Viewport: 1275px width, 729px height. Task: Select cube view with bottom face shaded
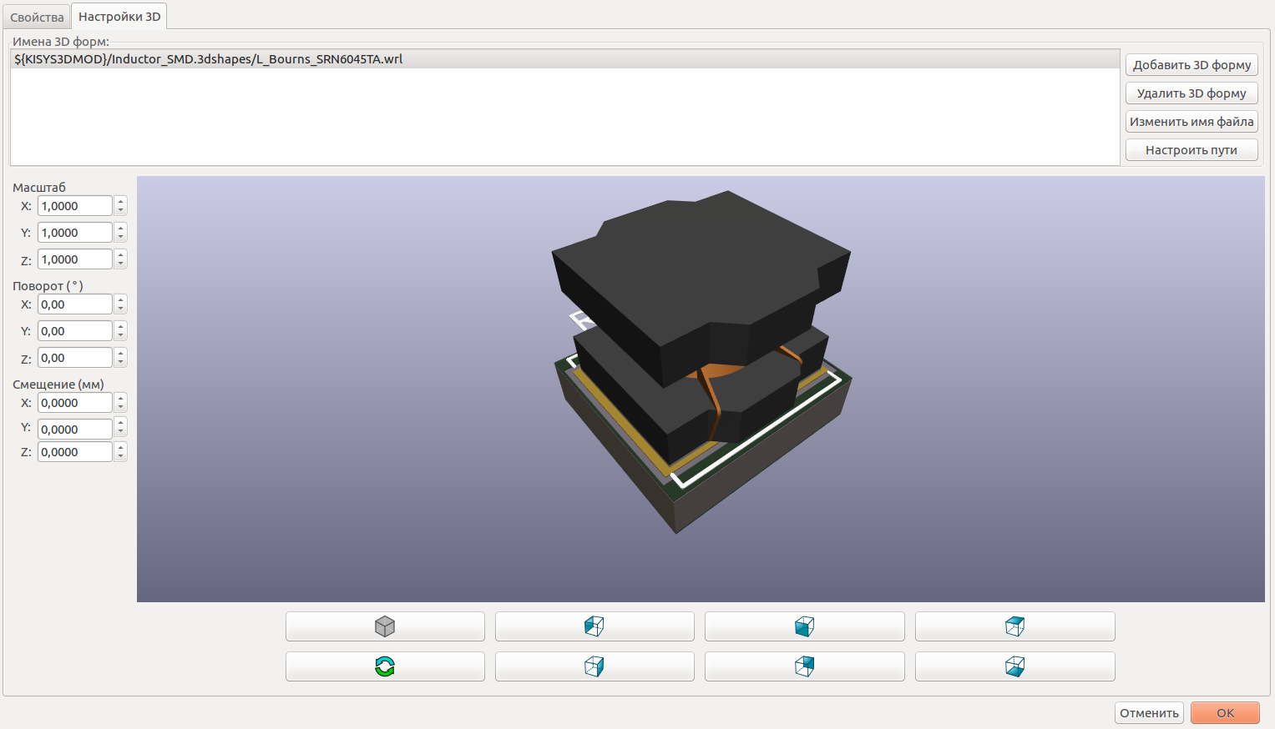click(x=1014, y=666)
